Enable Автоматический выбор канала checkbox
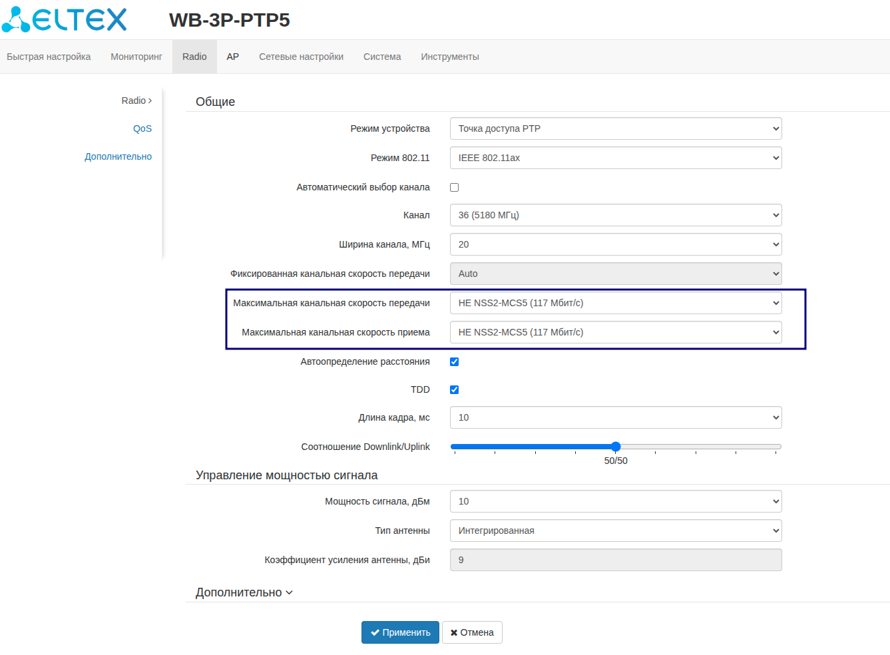 pos(455,187)
